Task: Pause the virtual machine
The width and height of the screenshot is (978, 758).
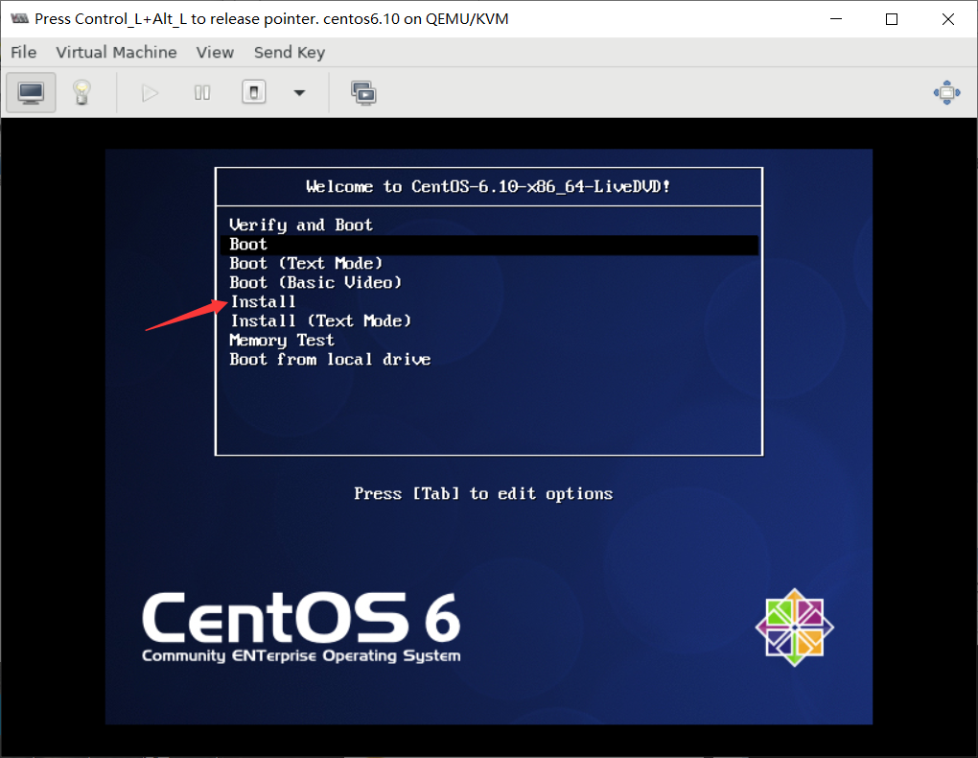Action: (x=202, y=93)
